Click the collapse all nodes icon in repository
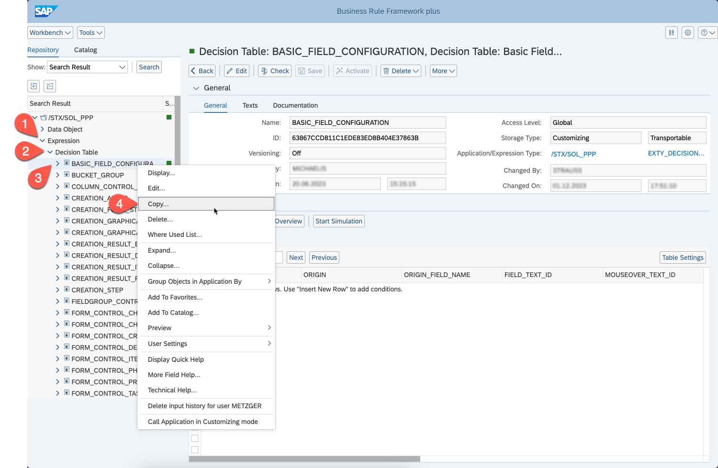 tap(50, 86)
